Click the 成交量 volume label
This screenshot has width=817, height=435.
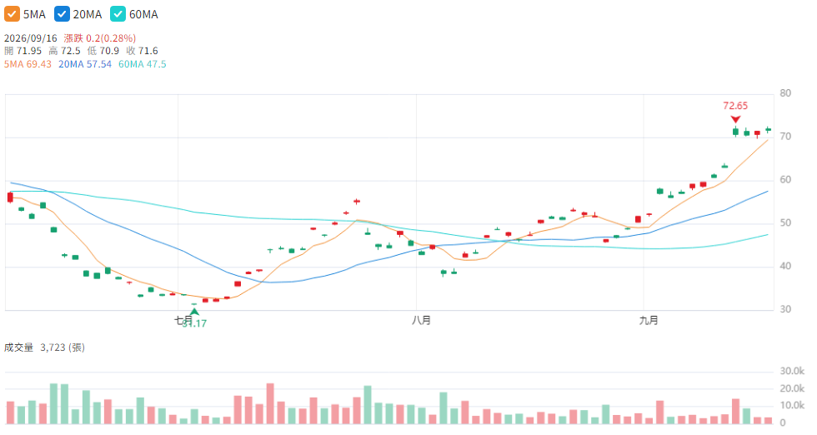coord(18,347)
